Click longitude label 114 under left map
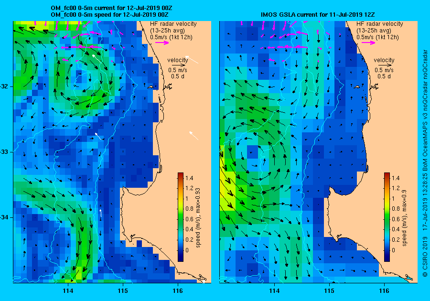This screenshot has width=430, height=301. click(68, 291)
